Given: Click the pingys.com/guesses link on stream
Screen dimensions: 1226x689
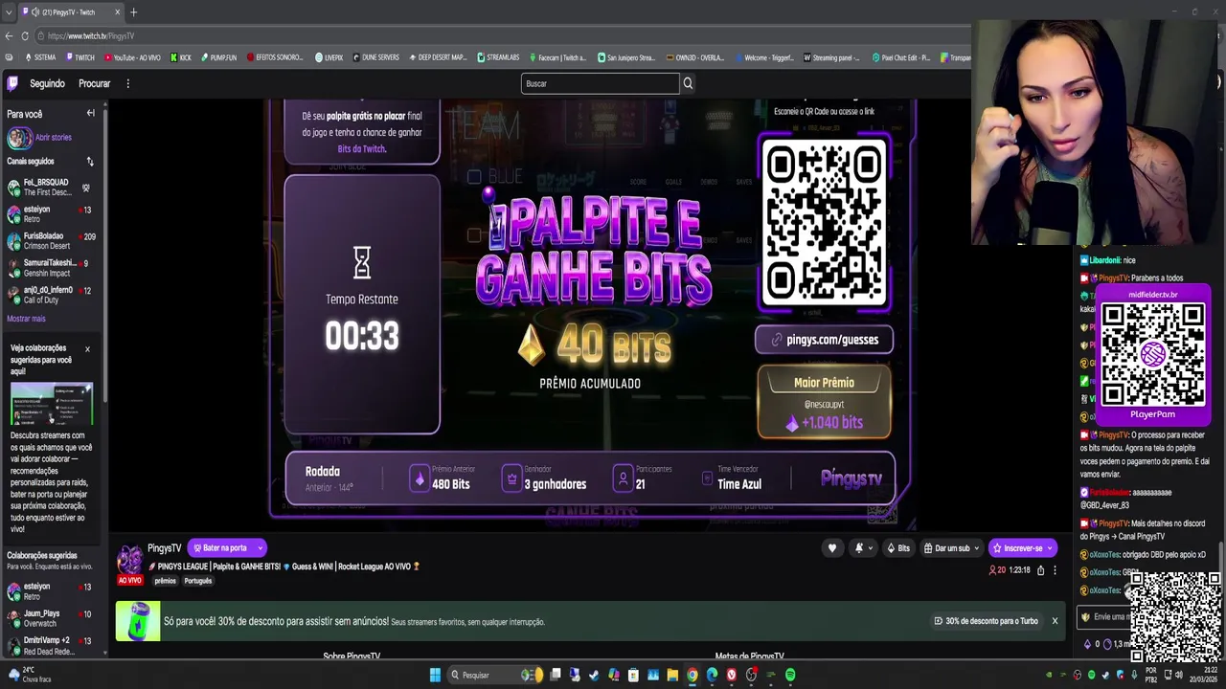Looking at the screenshot, I should (x=824, y=340).
